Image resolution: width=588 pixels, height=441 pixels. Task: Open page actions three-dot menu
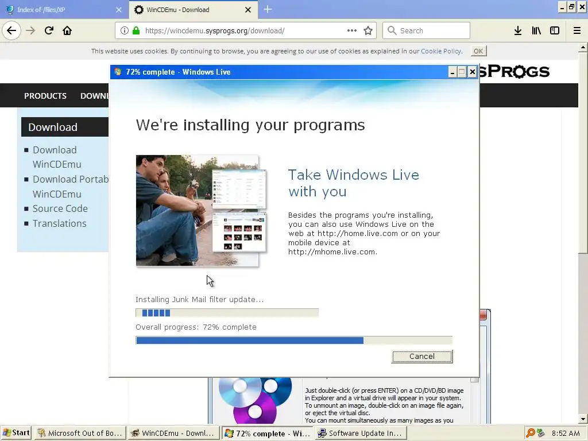click(x=352, y=31)
